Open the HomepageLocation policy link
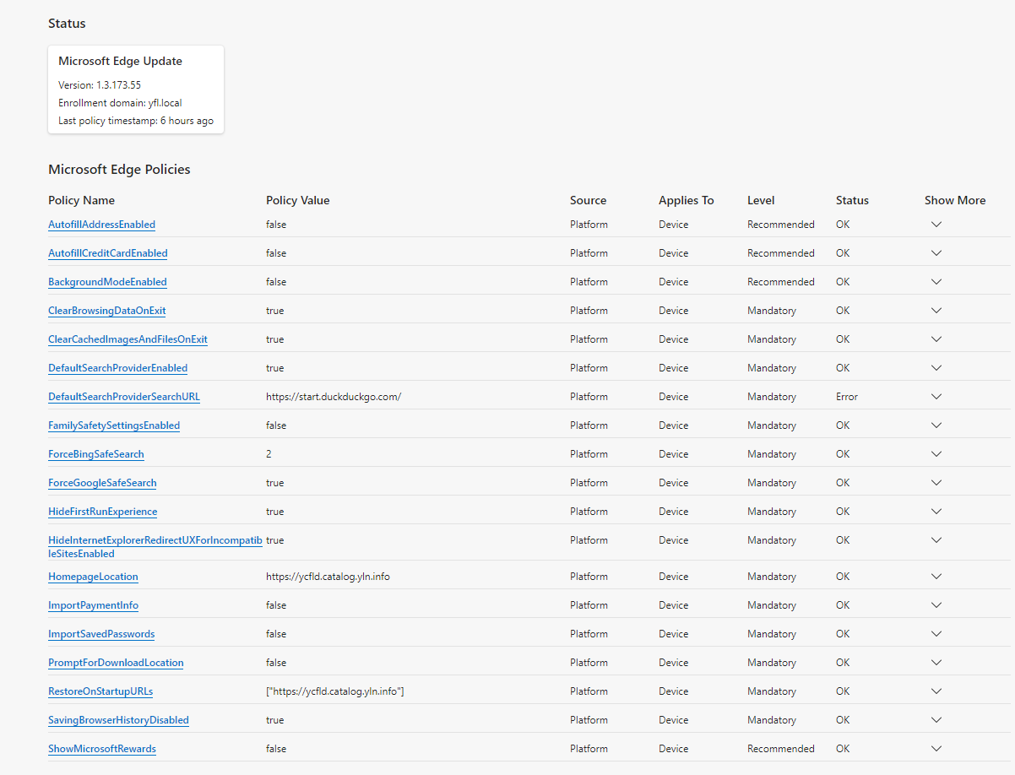This screenshot has height=775, width=1015. point(93,577)
